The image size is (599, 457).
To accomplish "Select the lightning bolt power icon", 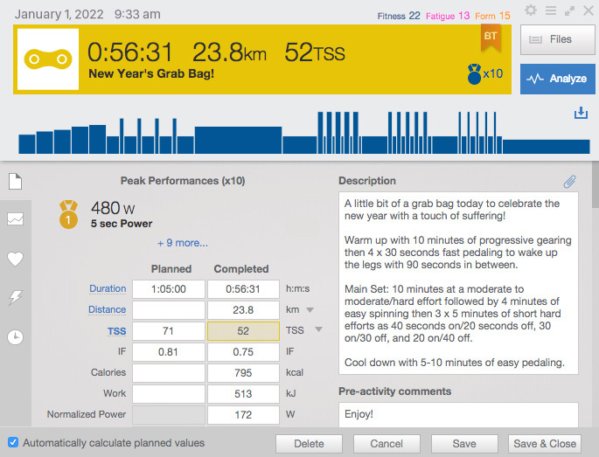I will point(15,298).
